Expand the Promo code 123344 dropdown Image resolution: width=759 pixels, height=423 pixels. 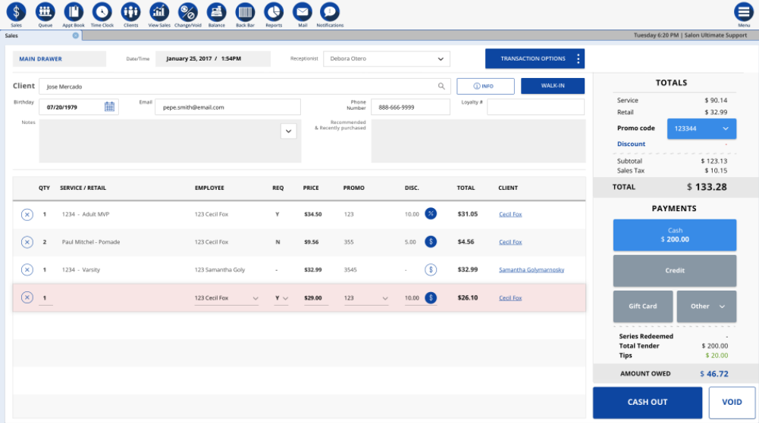point(726,129)
